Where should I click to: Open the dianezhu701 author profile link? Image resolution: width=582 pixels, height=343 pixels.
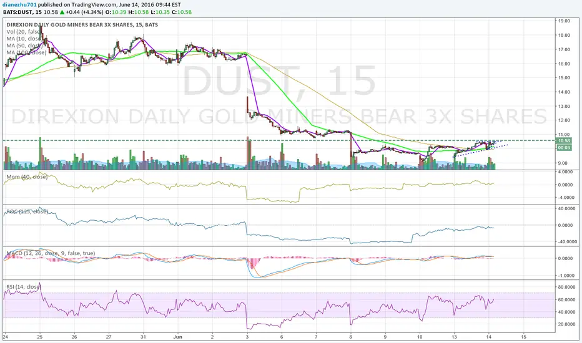click(19, 5)
